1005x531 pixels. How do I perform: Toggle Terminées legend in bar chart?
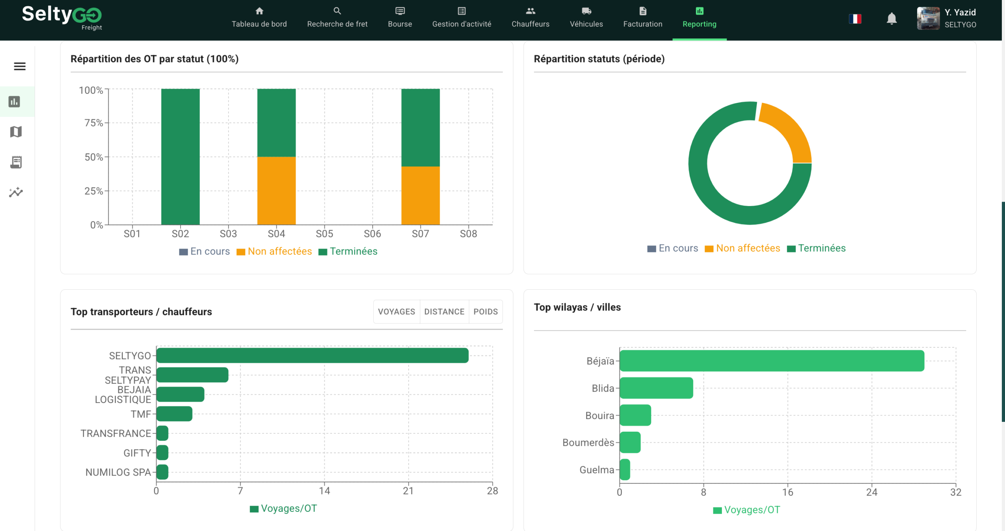click(348, 252)
